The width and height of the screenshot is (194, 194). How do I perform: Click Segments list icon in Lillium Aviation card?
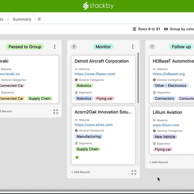point(154,143)
